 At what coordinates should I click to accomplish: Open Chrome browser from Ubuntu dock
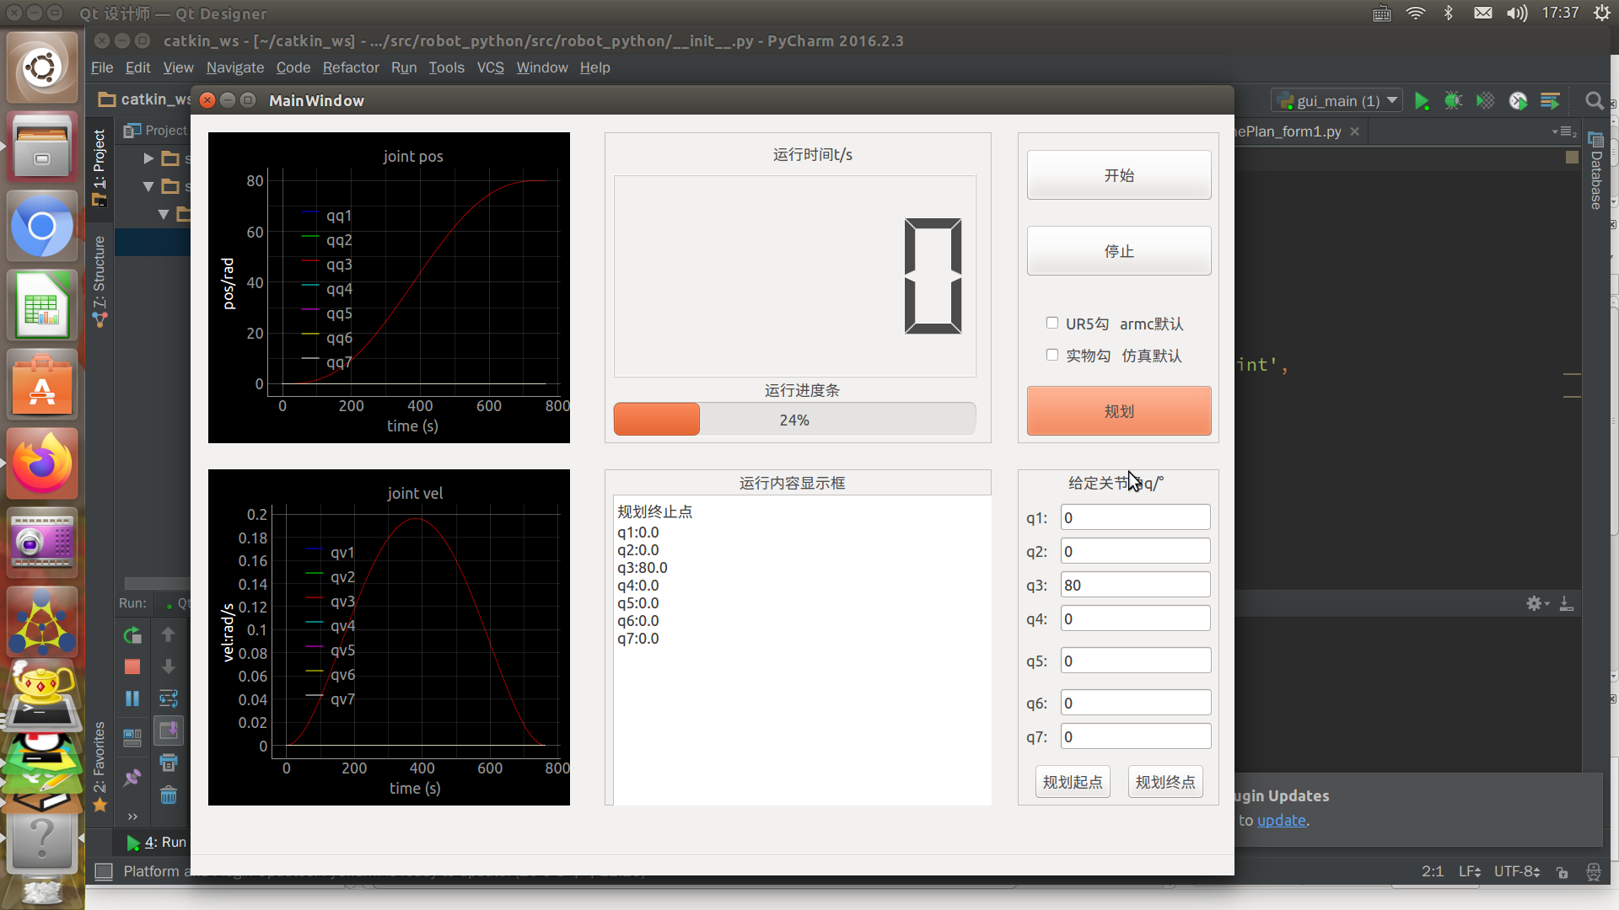42,227
